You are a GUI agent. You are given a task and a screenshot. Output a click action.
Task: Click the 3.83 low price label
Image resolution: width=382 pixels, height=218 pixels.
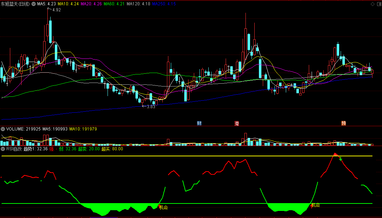(x=151, y=107)
